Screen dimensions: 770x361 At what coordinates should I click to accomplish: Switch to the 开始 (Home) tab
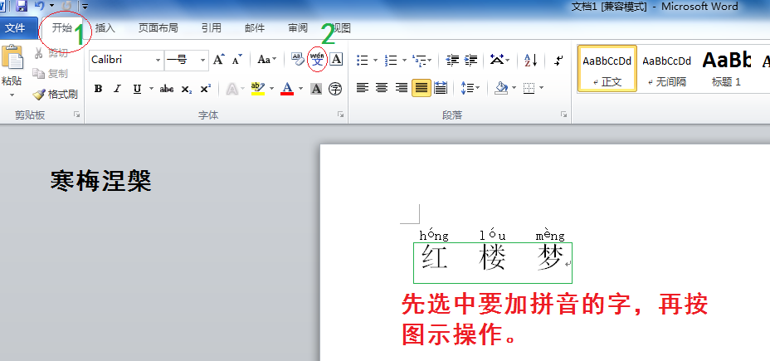pos(62,28)
